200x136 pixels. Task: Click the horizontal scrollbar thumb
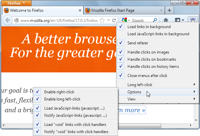140,126
